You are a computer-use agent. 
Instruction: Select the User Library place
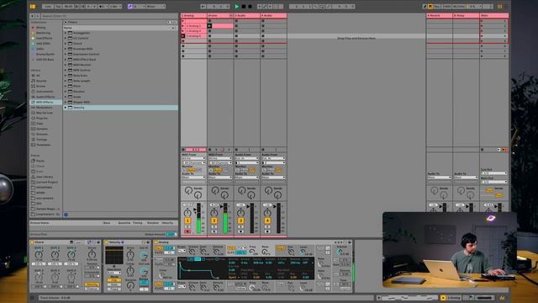click(45, 177)
